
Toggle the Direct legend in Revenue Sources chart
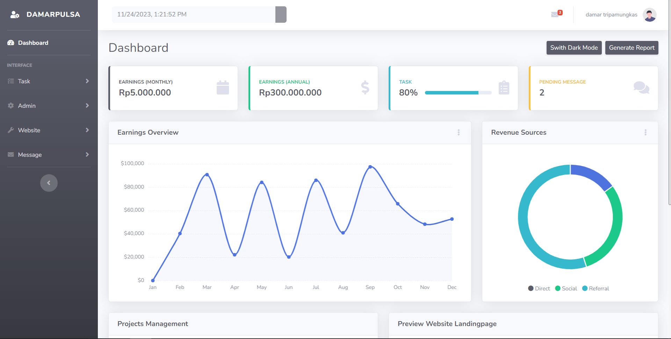[539, 288]
